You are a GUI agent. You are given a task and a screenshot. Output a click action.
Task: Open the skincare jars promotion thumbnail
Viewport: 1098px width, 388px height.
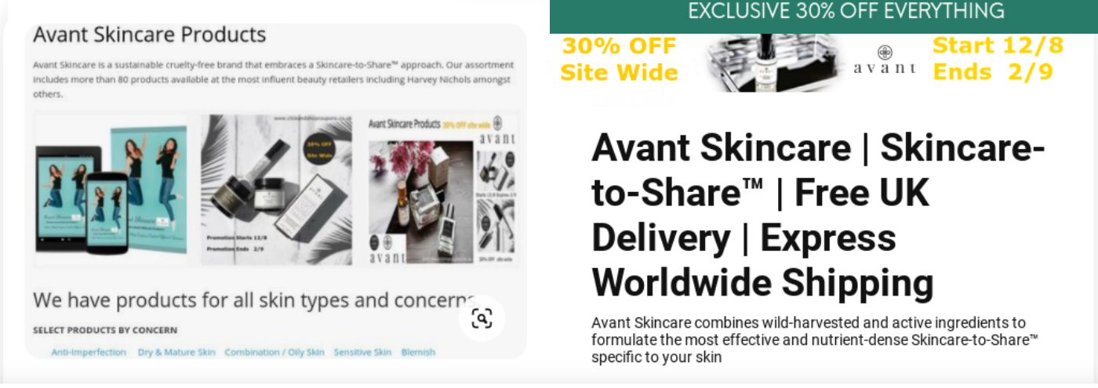coord(275,190)
